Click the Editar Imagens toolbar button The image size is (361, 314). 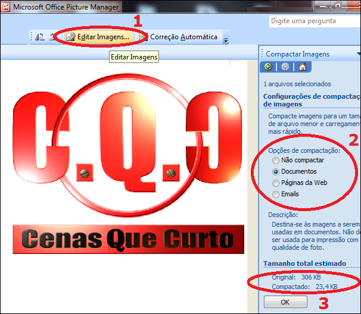coord(98,37)
